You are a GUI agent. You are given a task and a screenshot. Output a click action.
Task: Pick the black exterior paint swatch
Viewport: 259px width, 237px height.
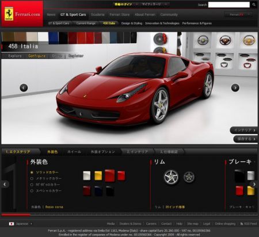(x=110, y=191)
